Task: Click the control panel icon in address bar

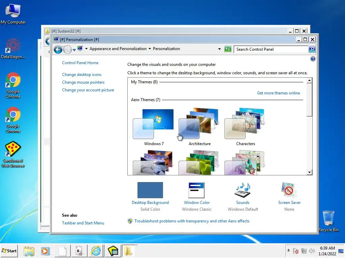Action: pyautogui.click(x=80, y=48)
